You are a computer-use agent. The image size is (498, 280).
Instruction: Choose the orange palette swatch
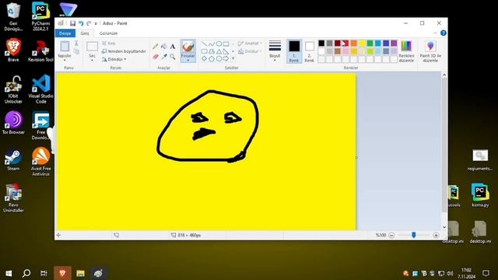tap(353, 44)
